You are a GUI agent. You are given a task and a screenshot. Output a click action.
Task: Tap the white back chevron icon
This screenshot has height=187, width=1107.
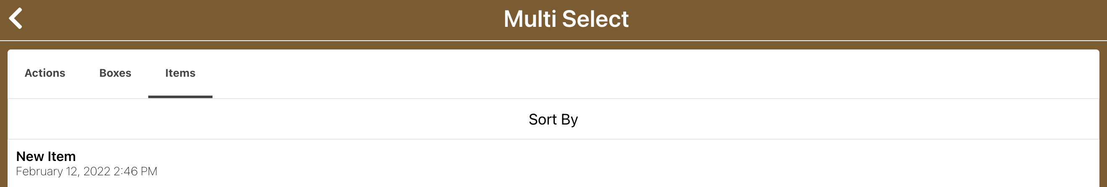[16, 19]
